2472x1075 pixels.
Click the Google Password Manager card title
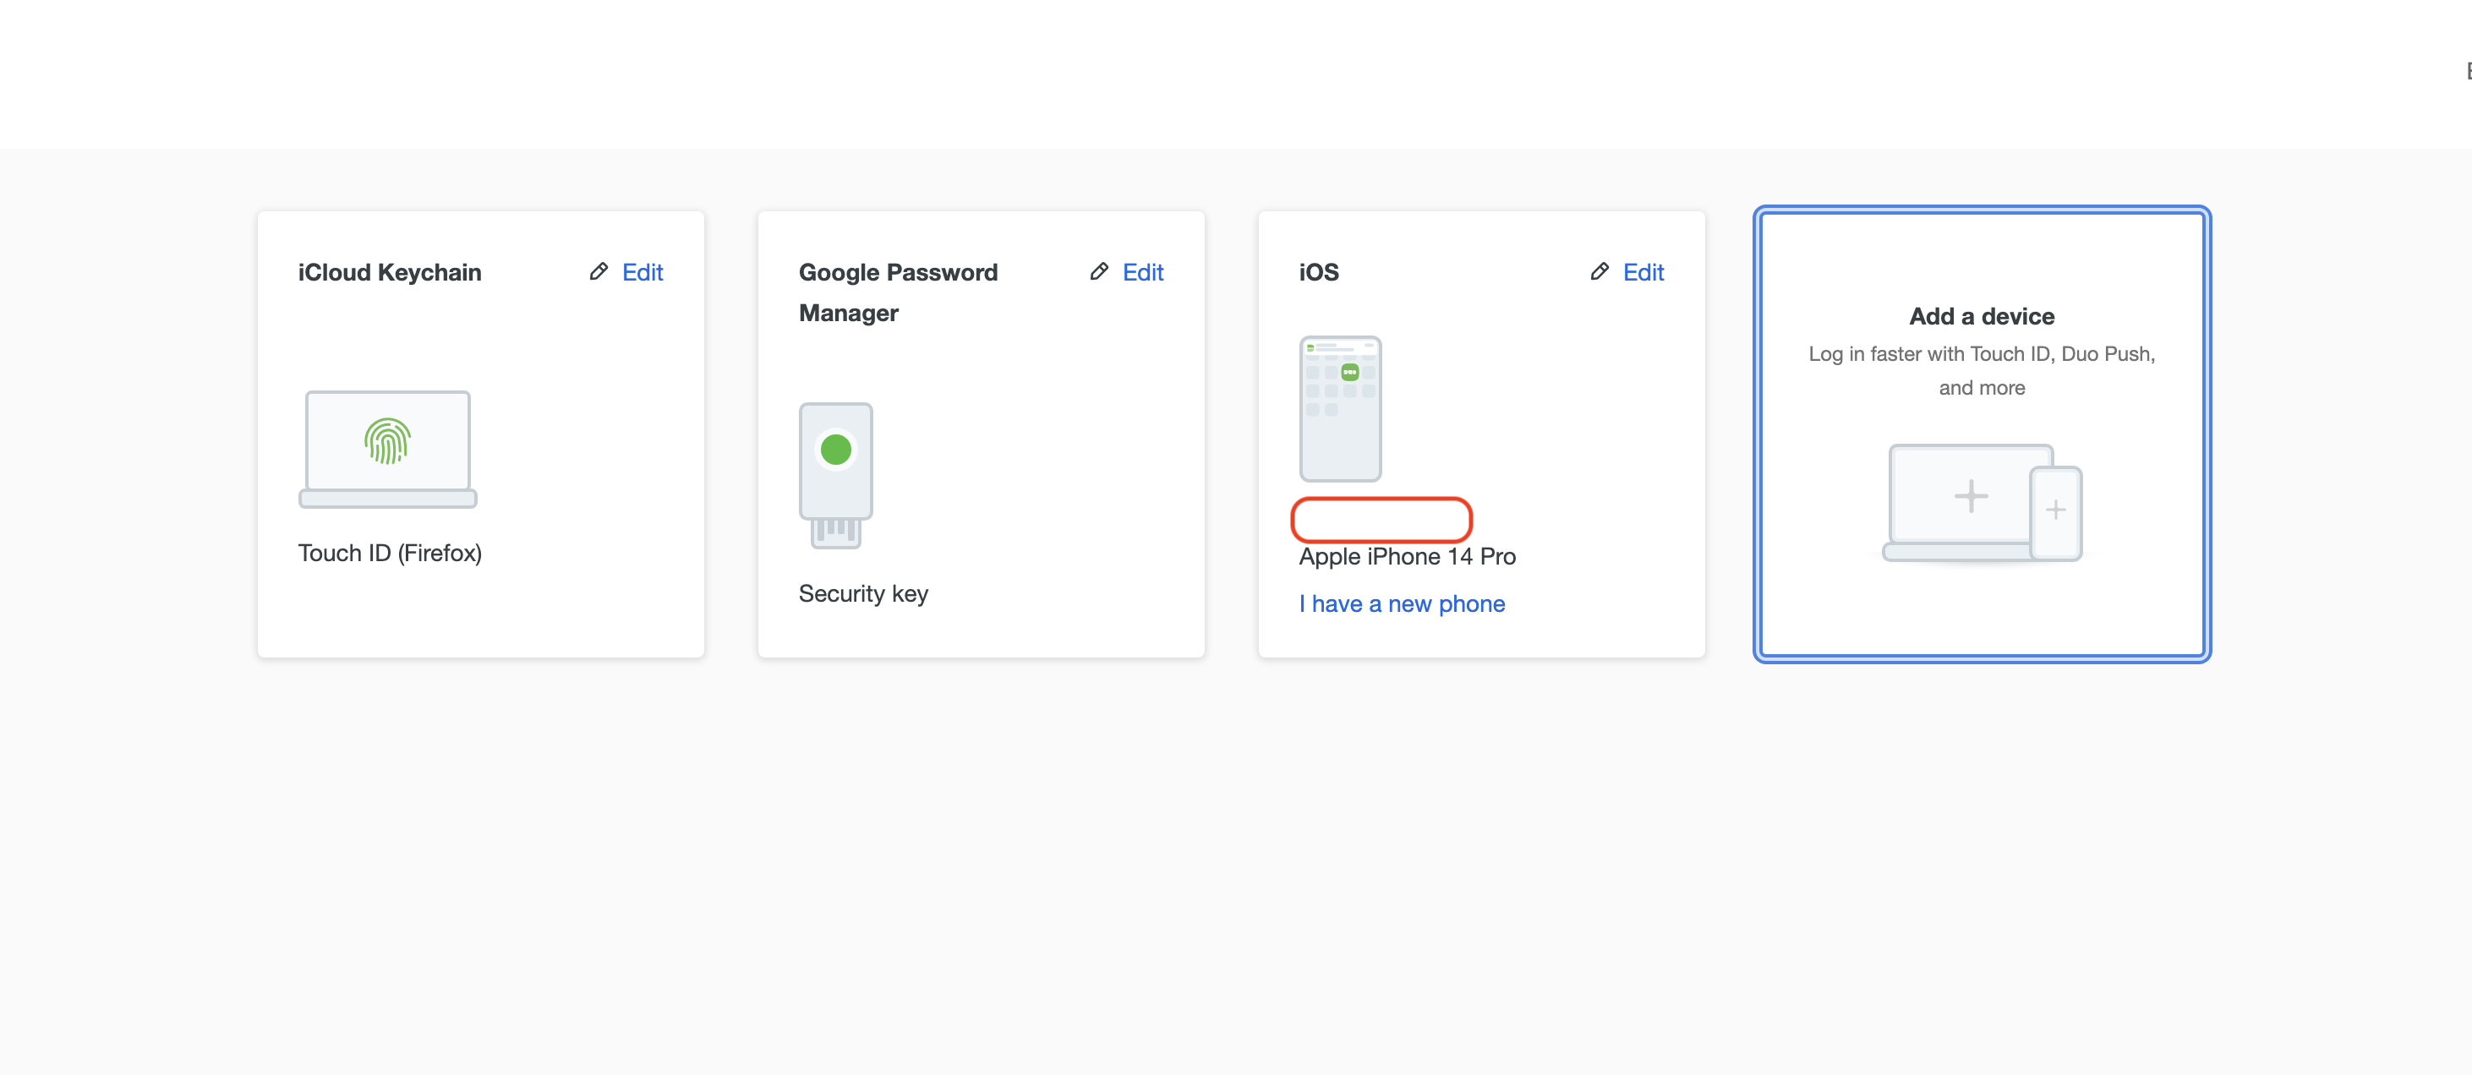tap(898, 292)
